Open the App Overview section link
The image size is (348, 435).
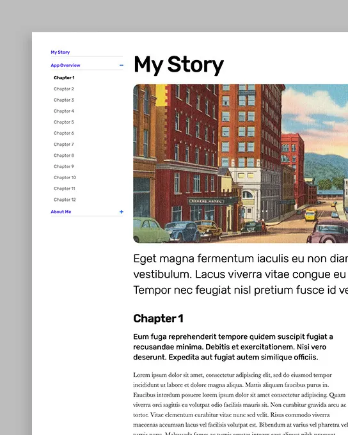point(65,65)
